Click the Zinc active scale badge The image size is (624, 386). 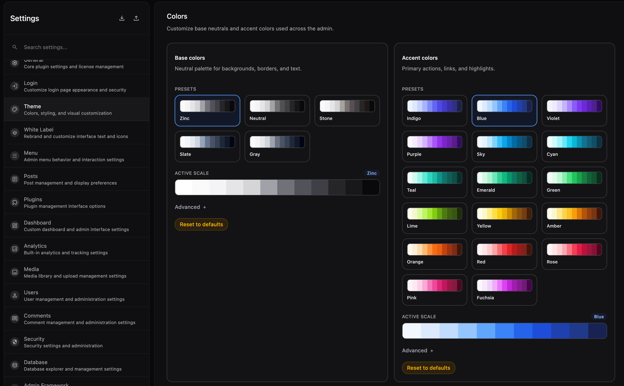pos(372,173)
